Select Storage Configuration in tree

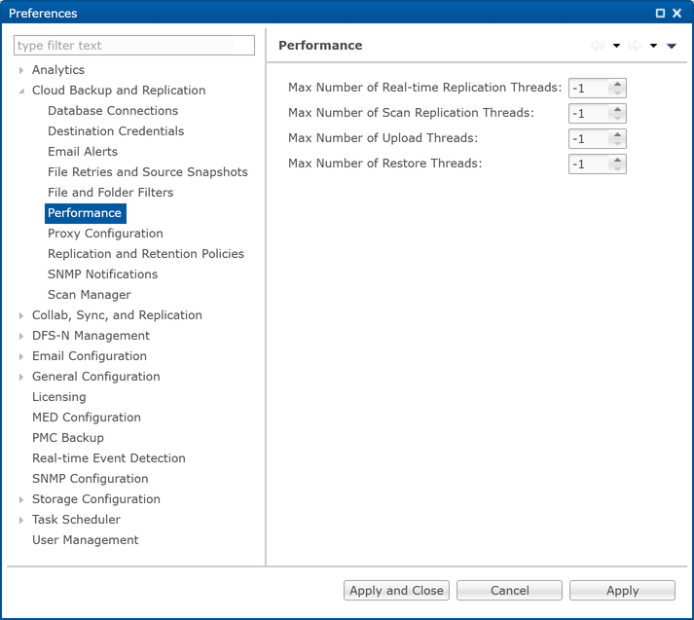[x=96, y=498]
